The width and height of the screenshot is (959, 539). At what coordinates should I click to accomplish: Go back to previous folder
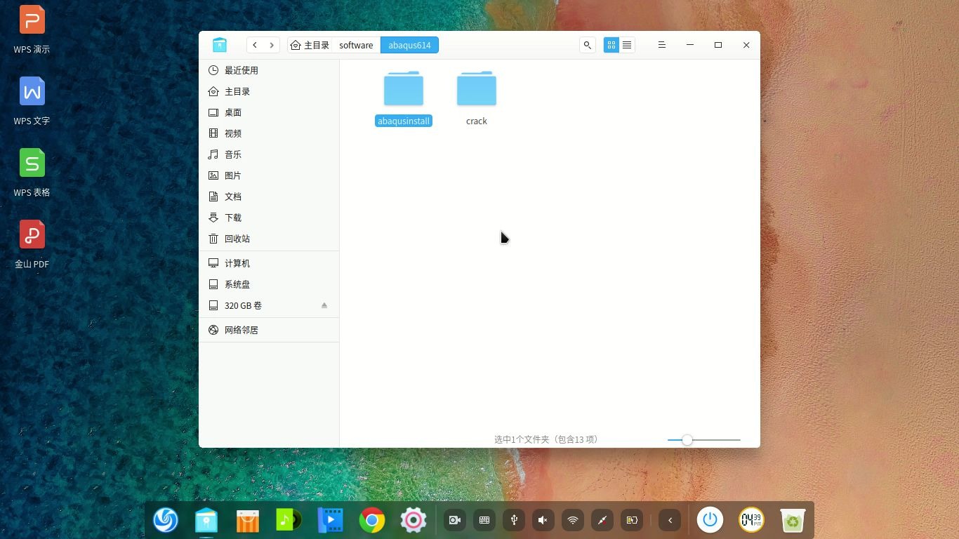point(255,45)
